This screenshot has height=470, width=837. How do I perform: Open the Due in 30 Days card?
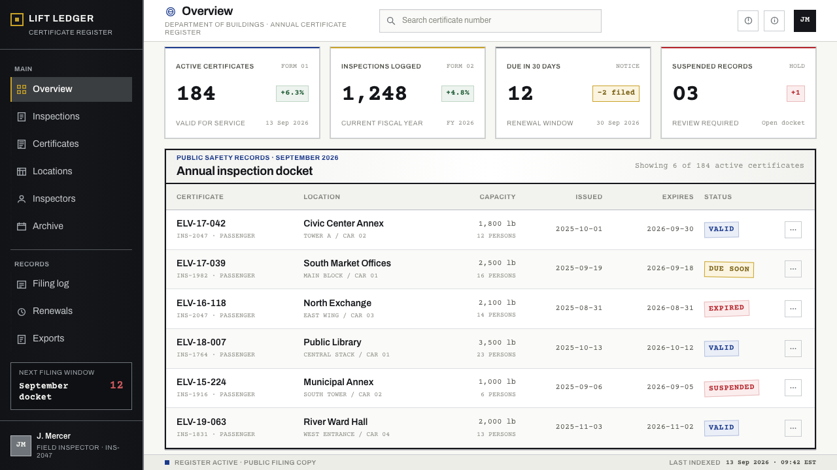[x=573, y=93]
